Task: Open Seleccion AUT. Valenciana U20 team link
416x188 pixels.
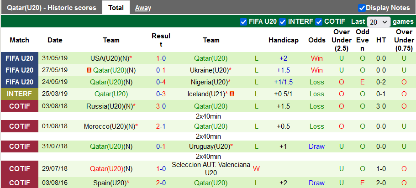Action: (x=211, y=168)
